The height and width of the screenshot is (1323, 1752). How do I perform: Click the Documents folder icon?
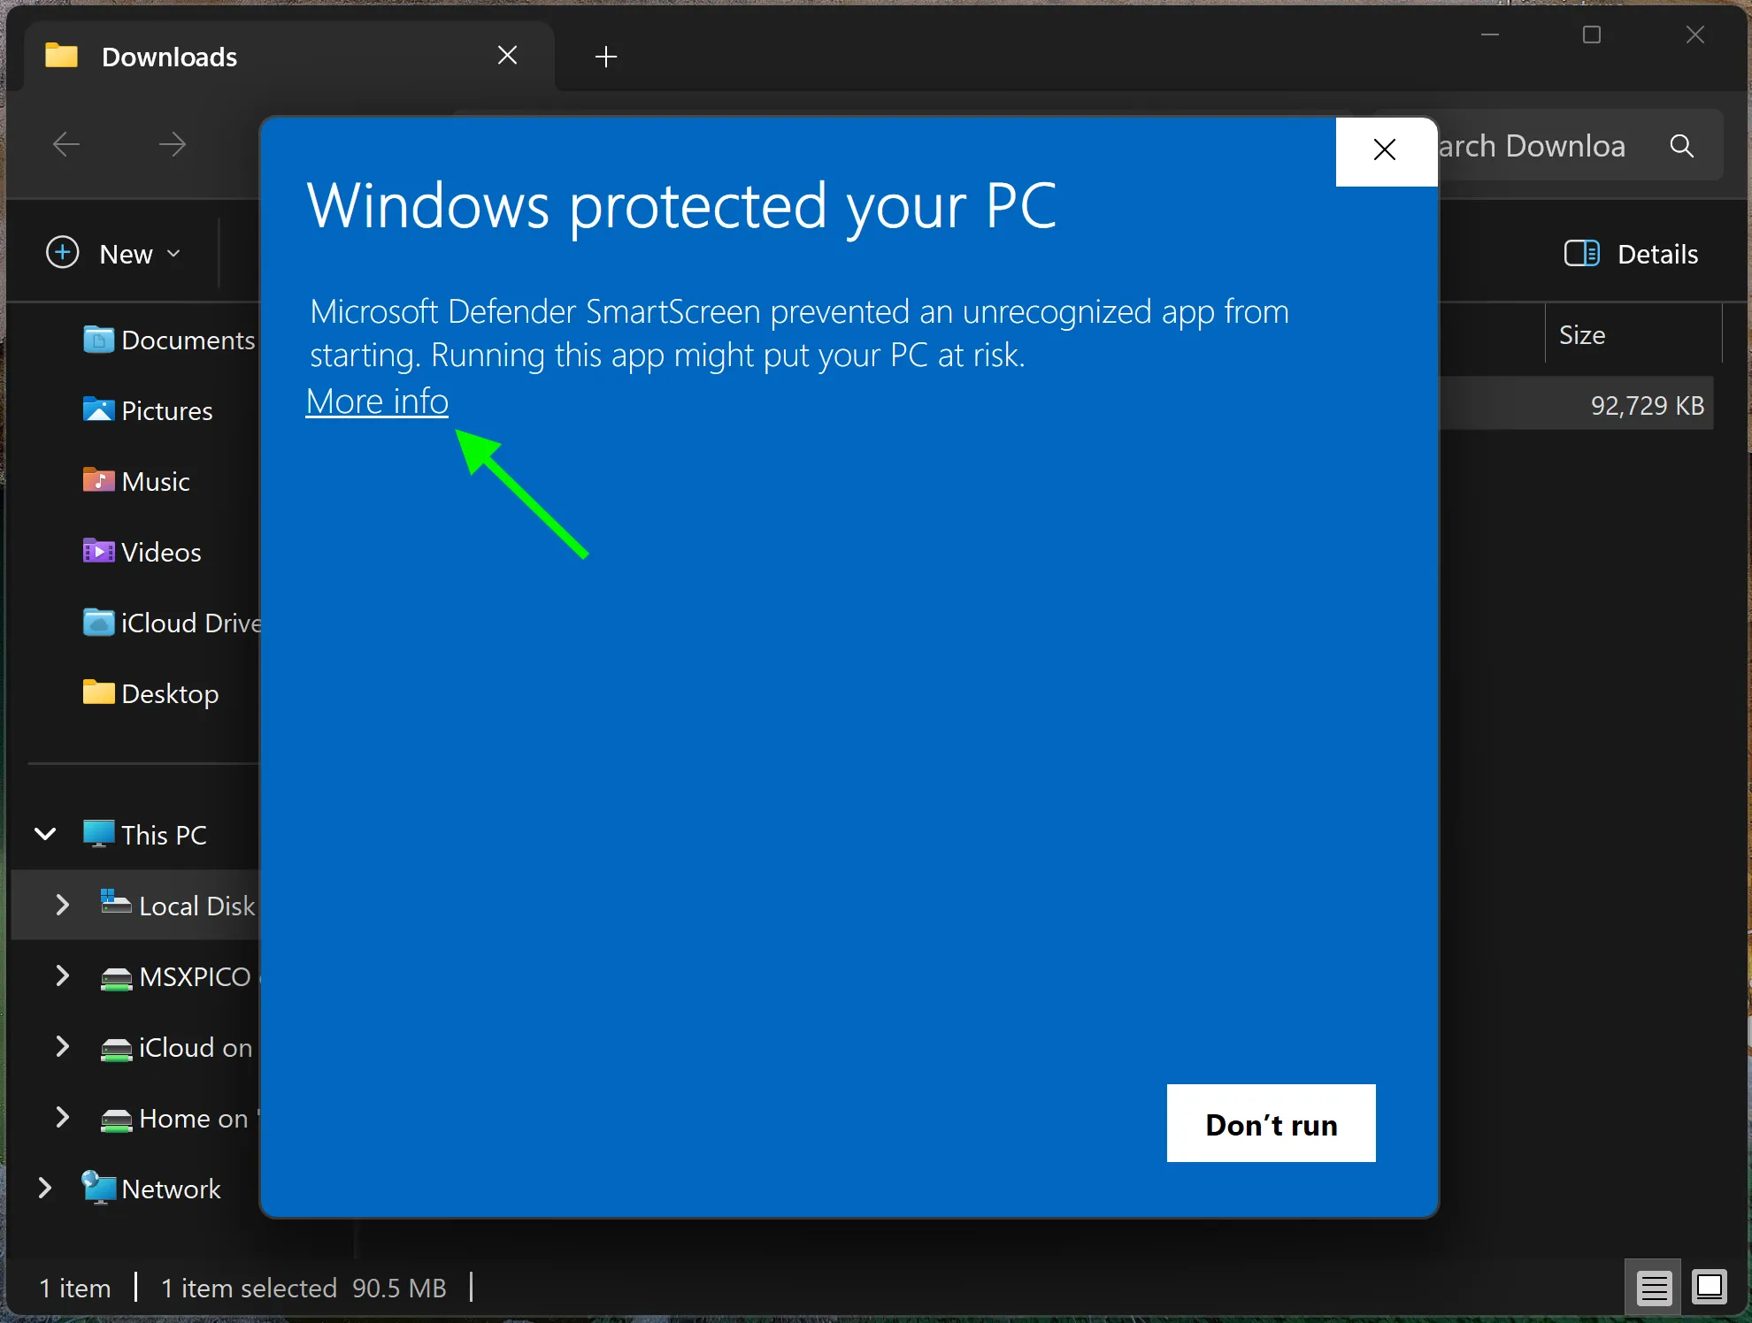98,339
